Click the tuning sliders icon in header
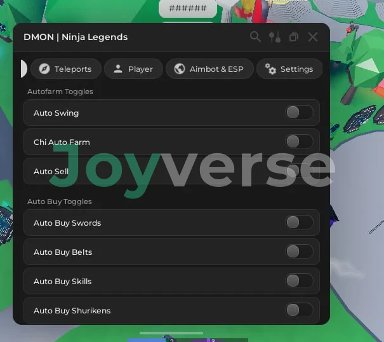The image size is (384, 342). click(274, 37)
